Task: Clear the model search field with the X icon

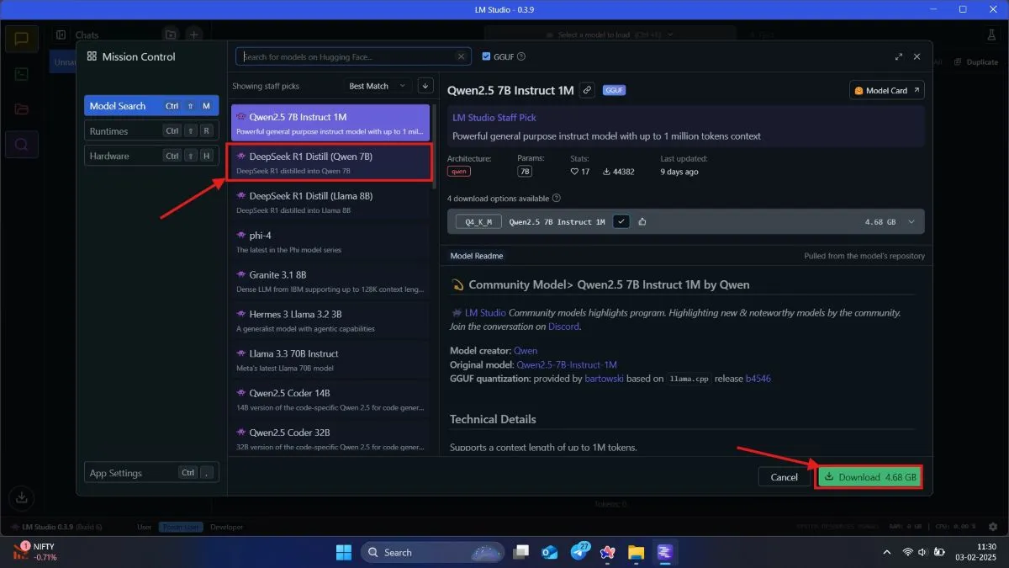Action: (x=461, y=56)
